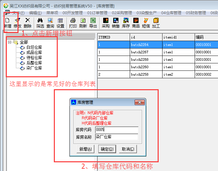Image resolution: width=218 pixels, height=171 pixels.
Task: Select 染厂仓库 in the warehouse tree
Action: coord(34,68)
